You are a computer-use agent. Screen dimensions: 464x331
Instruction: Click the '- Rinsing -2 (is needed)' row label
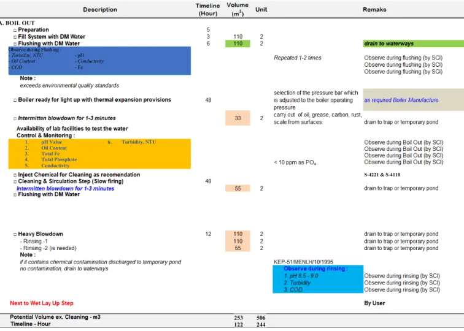pyautogui.click(x=48, y=248)
